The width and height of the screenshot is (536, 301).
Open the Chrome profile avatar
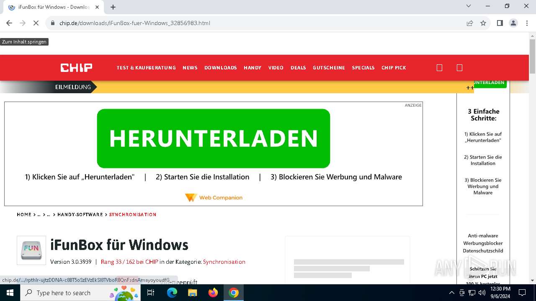(513, 23)
